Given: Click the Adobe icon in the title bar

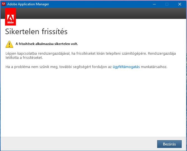Looking at the screenshot, I should [4, 4].
